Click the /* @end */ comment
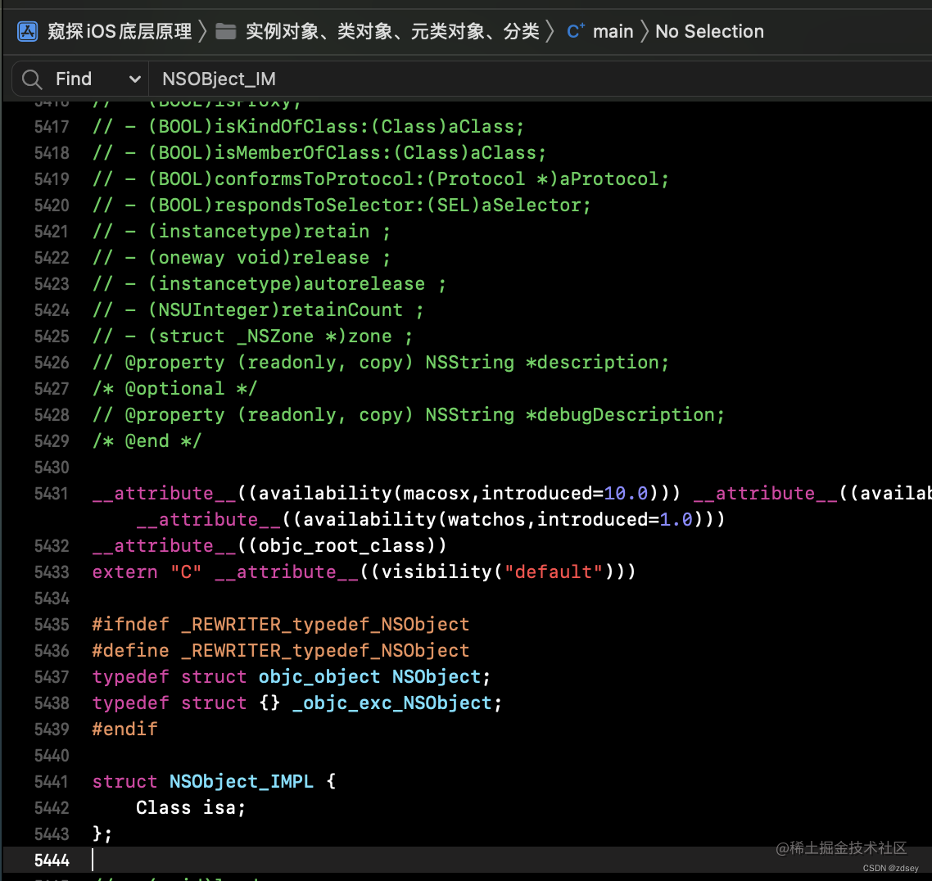 (x=147, y=441)
